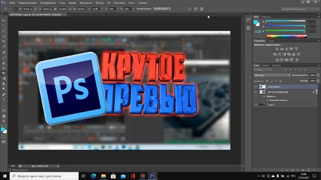Viewport: 321px width, 180px height.
Task: Select the Path Selection tool
Action: (4, 105)
